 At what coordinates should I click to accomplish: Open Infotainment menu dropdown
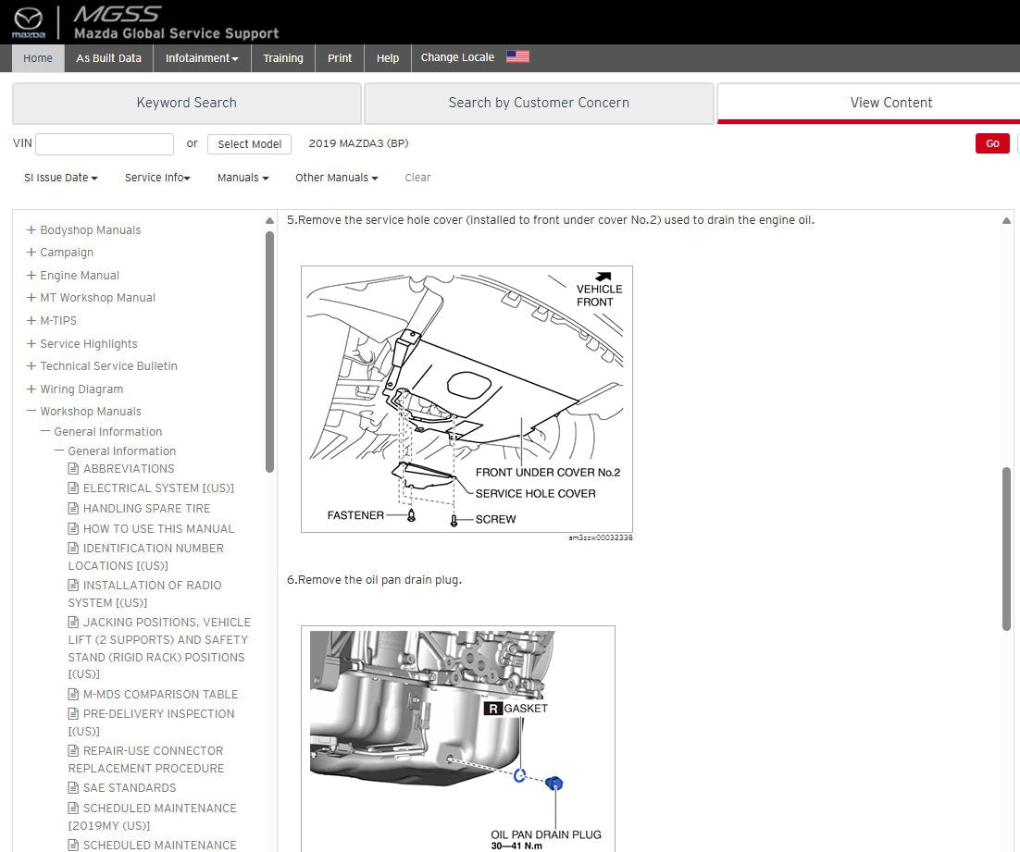coord(202,58)
